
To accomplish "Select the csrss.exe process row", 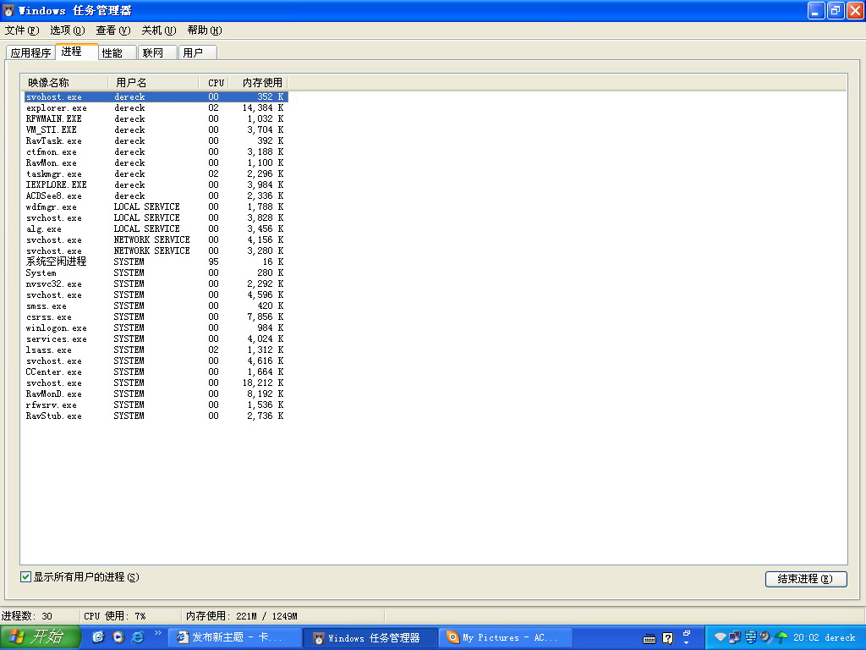I will (156, 317).
